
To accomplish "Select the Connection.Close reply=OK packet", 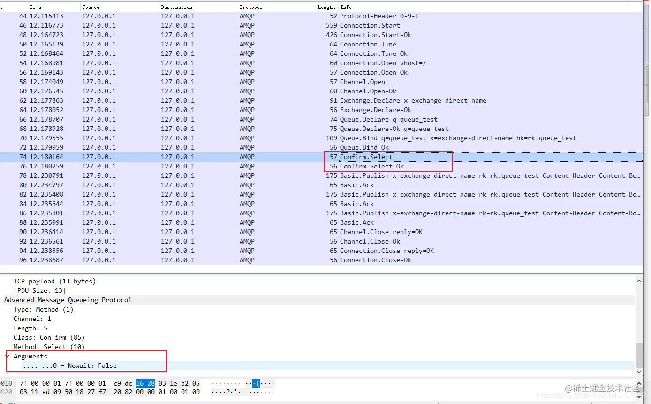I will pyautogui.click(x=321, y=251).
